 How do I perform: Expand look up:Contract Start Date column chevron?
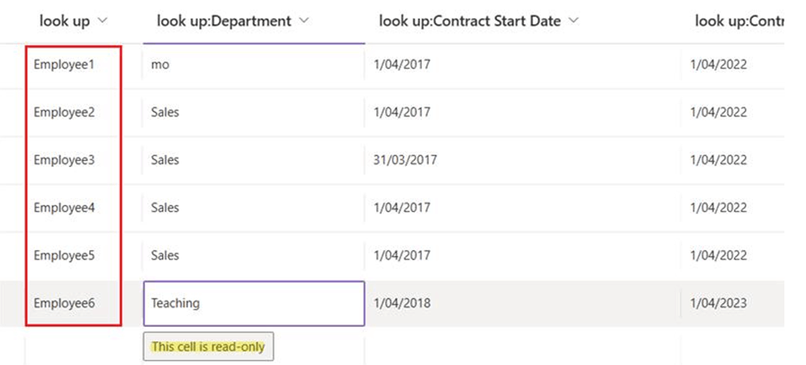point(574,20)
